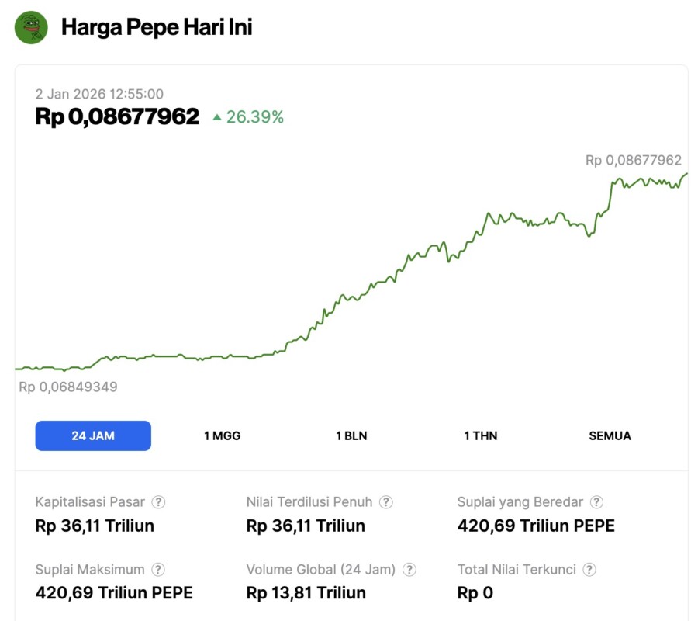Click the low price label Rp 0,06849349
The image size is (691, 621).
(68, 387)
